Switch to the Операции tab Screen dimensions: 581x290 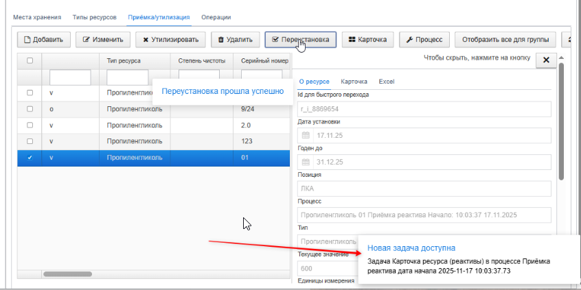pos(216,17)
